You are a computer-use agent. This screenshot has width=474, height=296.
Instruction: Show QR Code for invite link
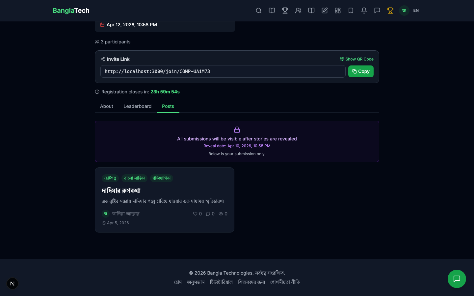pyautogui.click(x=356, y=59)
